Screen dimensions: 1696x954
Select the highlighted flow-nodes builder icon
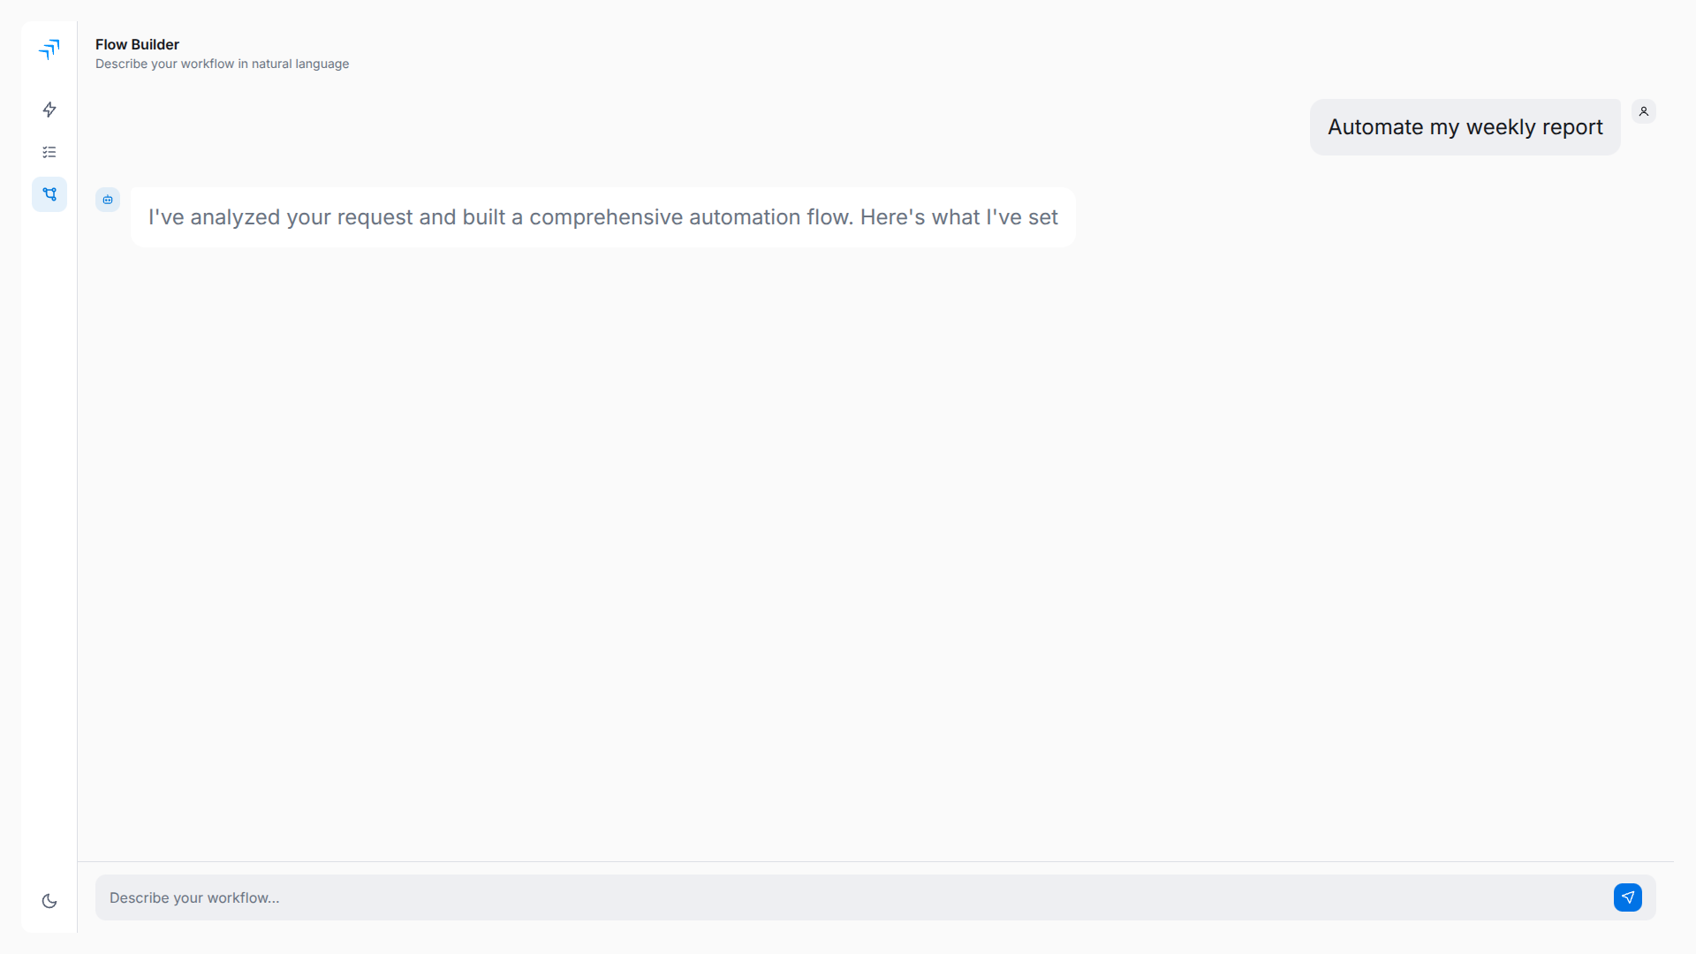pyautogui.click(x=49, y=194)
